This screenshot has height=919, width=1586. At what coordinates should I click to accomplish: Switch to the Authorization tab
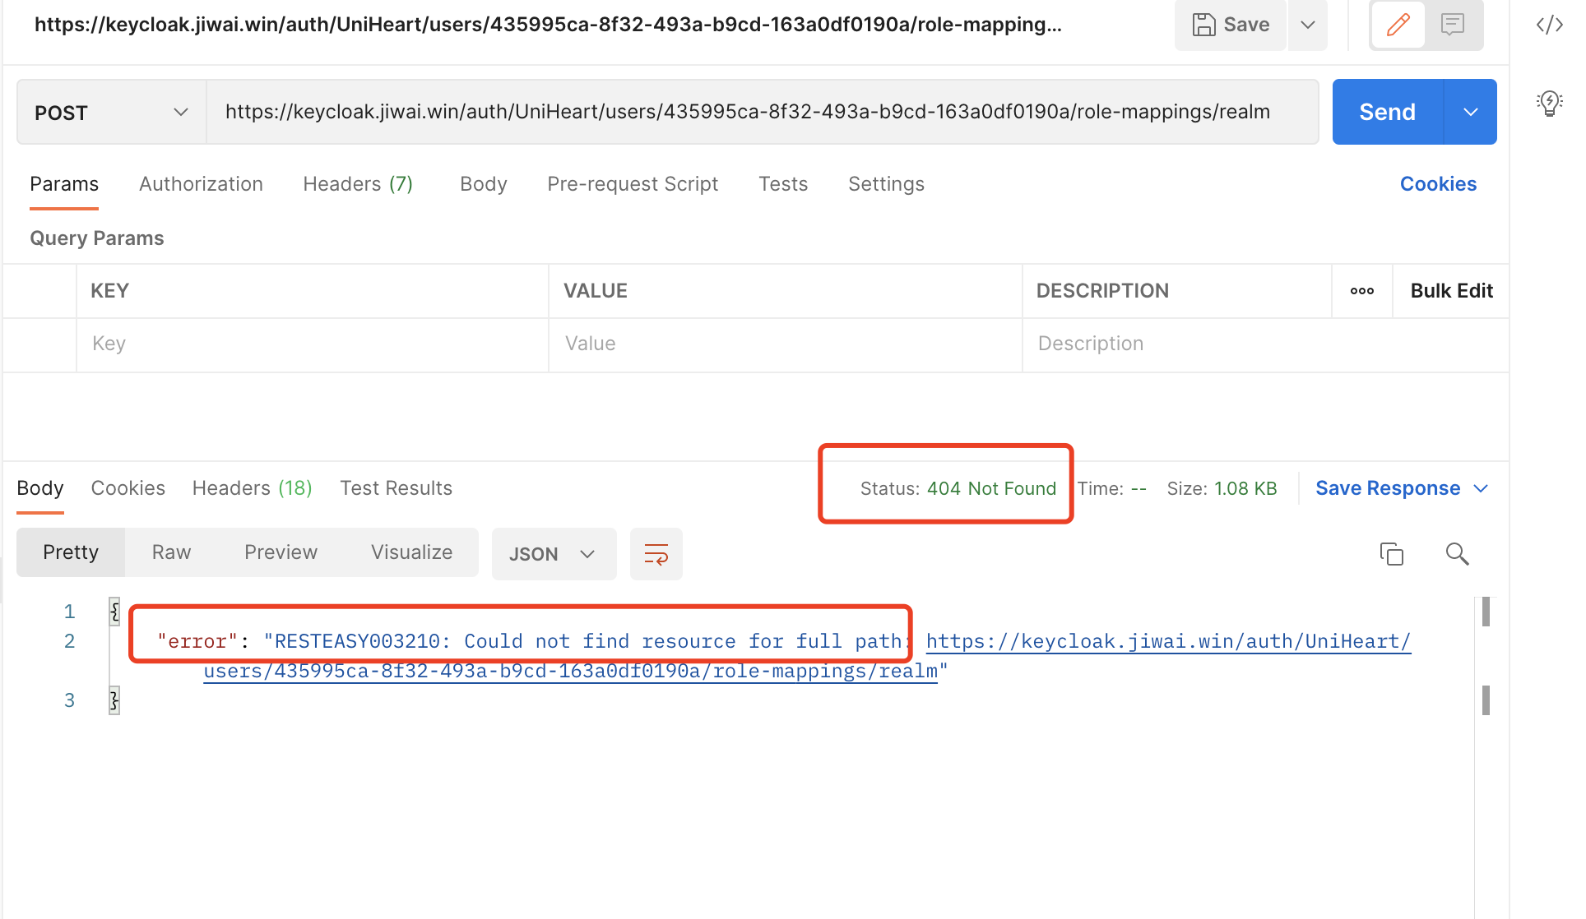[x=200, y=183]
